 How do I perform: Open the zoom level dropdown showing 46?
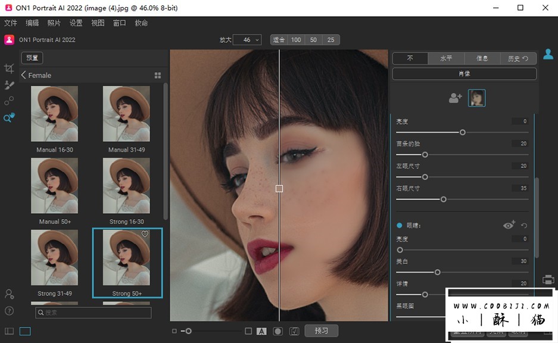(247, 39)
